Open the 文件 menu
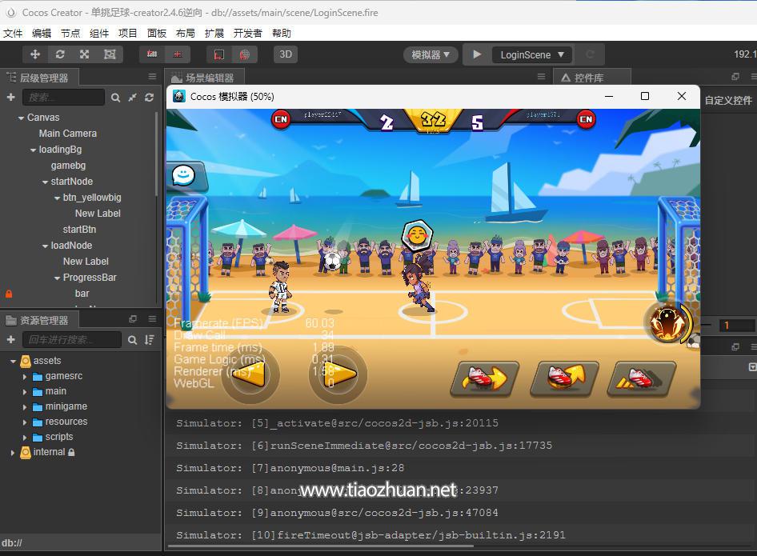 (13, 33)
